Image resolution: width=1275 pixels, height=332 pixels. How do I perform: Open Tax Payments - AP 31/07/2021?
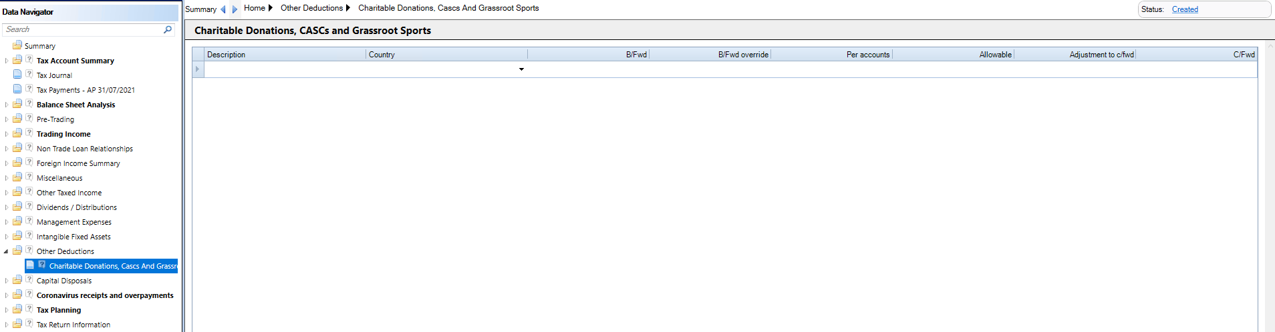point(86,90)
